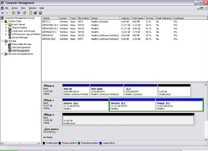The image size is (208, 151).
Task: Collapse the Storage tree node
Action: (x=2, y=41)
